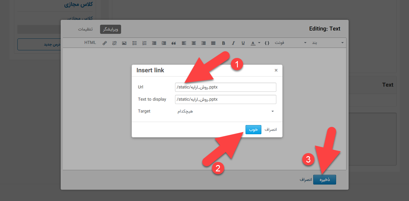Switch to the ویرایشگر tab
Screen dimensions: 409x201
click(x=110, y=29)
